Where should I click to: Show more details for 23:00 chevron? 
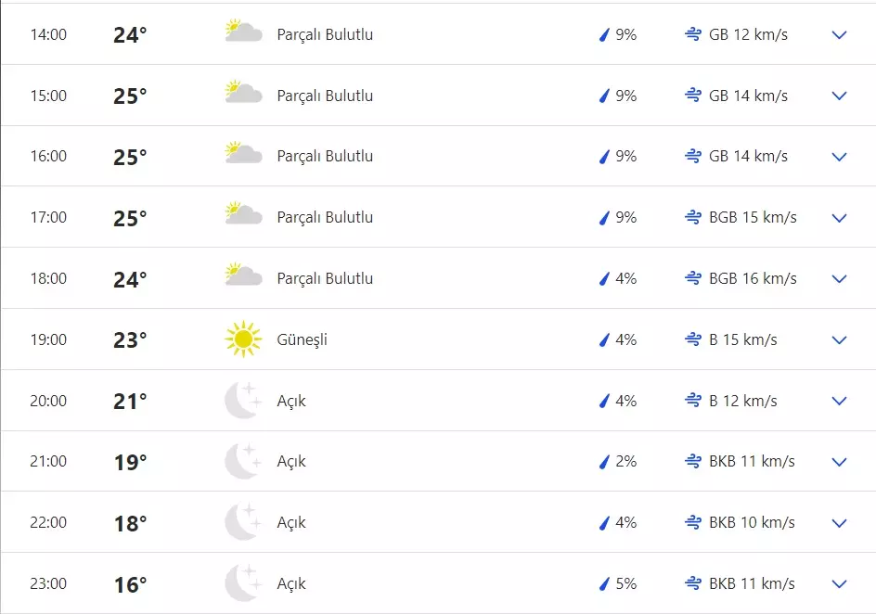point(840,584)
